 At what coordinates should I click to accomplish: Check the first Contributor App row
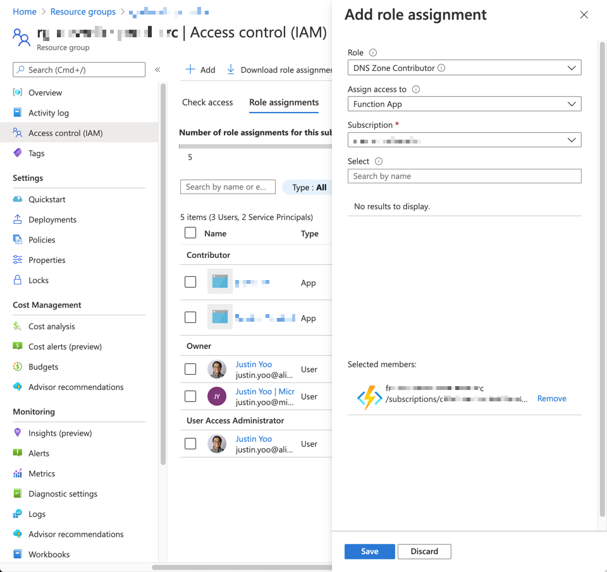[x=190, y=282]
